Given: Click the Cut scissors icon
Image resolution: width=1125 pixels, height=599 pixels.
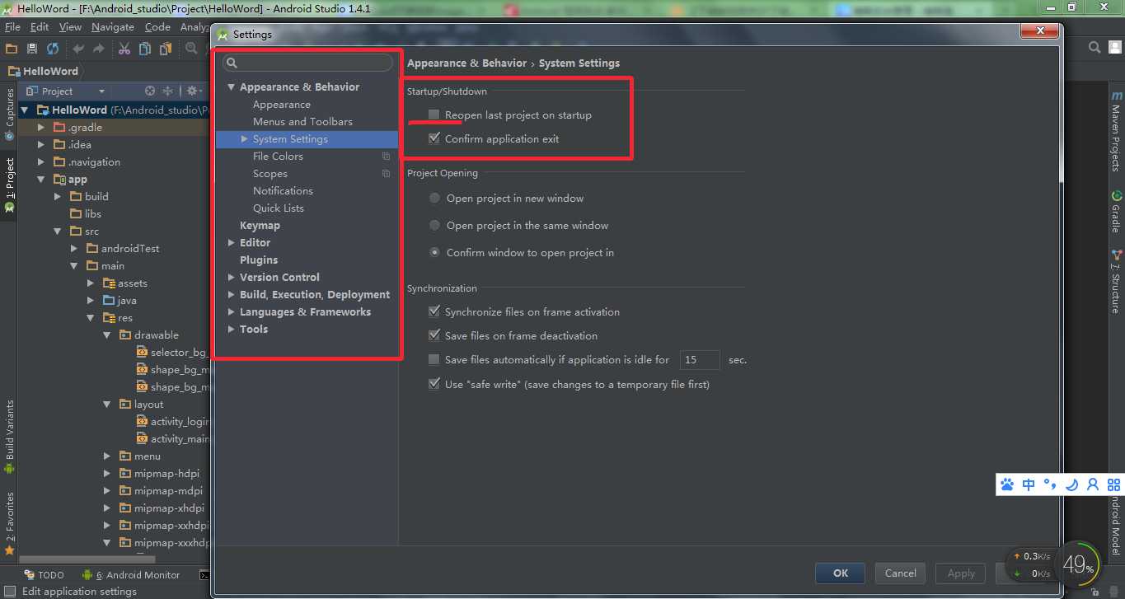Looking at the screenshot, I should (124, 49).
